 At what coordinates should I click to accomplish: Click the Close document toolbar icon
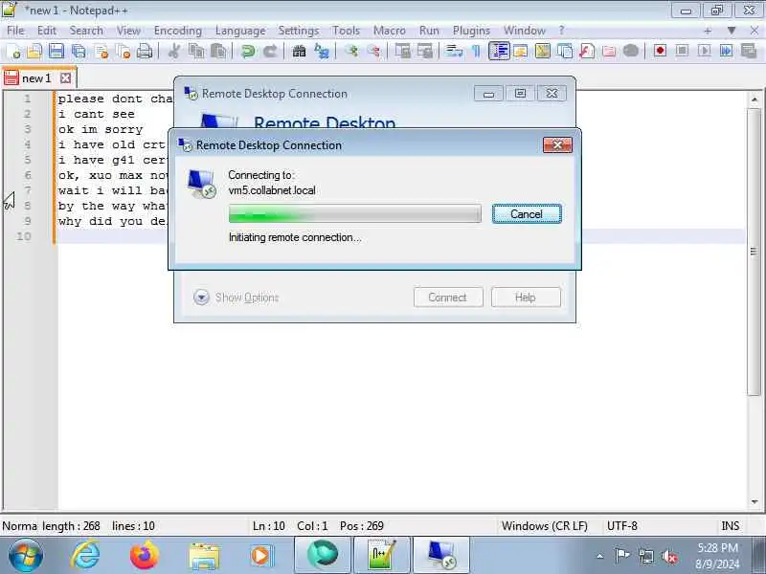click(101, 51)
